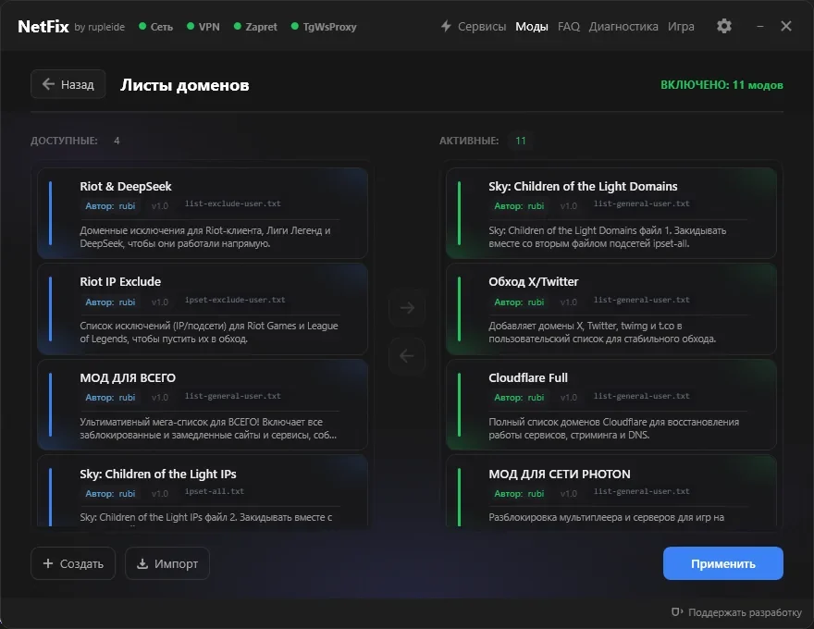This screenshot has width=814, height=629.
Task: Switch to the Моды tab
Action: [x=532, y=27]
